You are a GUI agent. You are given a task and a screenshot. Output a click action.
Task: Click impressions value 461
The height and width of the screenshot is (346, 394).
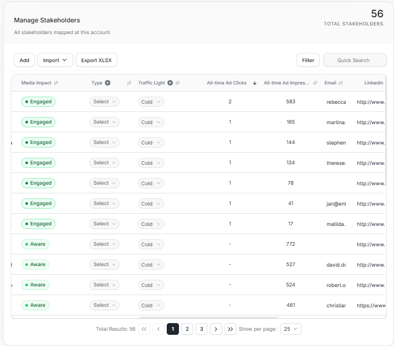pyautogui.click(x=291, y=305)
